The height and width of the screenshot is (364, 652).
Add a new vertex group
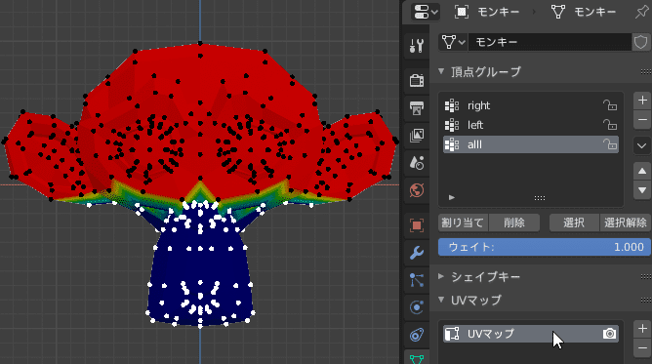coord(642,101)
